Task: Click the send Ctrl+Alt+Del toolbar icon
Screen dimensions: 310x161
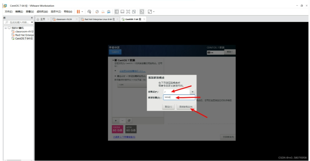Action: tap(89, 12)
